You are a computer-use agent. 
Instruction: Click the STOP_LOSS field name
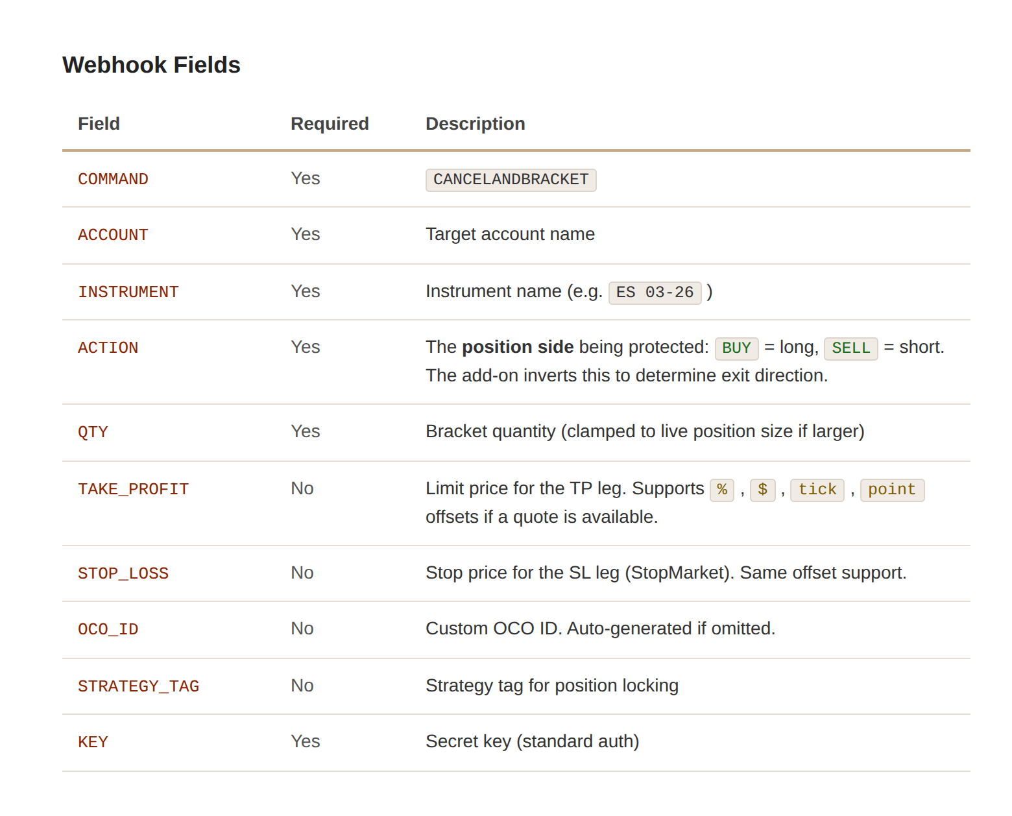[x=123, y=573]
